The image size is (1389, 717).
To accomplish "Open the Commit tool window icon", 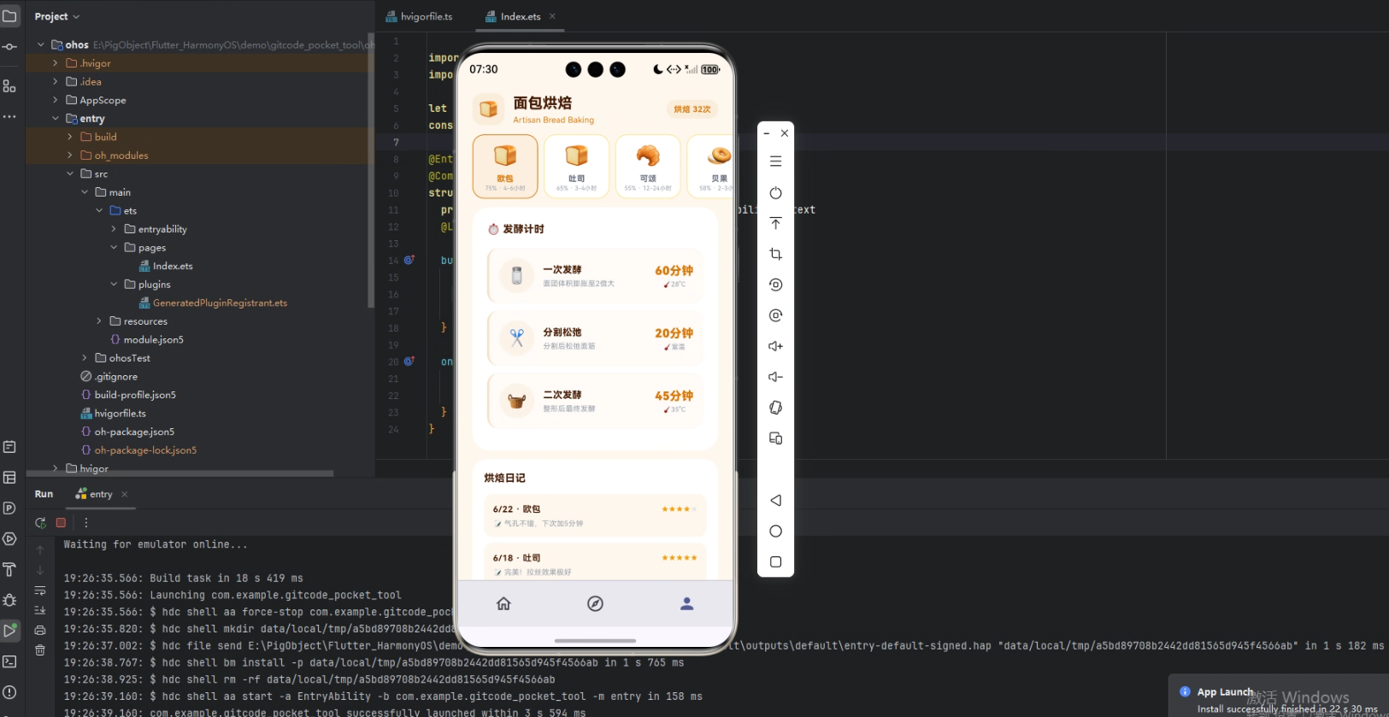I will point(9,47).
